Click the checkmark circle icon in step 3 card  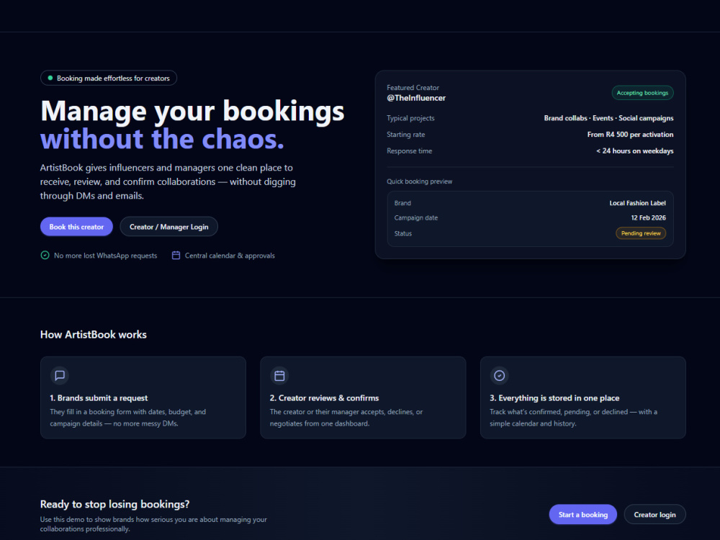(x=499, y=376)
